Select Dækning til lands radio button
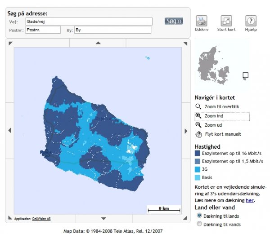270x234 pixels. coord(199,216)
